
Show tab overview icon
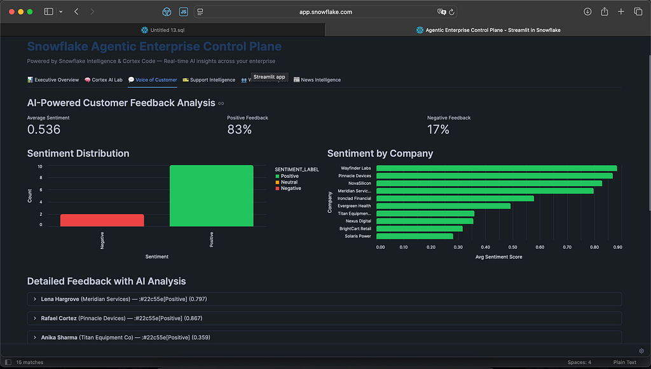tap(638, 11)
